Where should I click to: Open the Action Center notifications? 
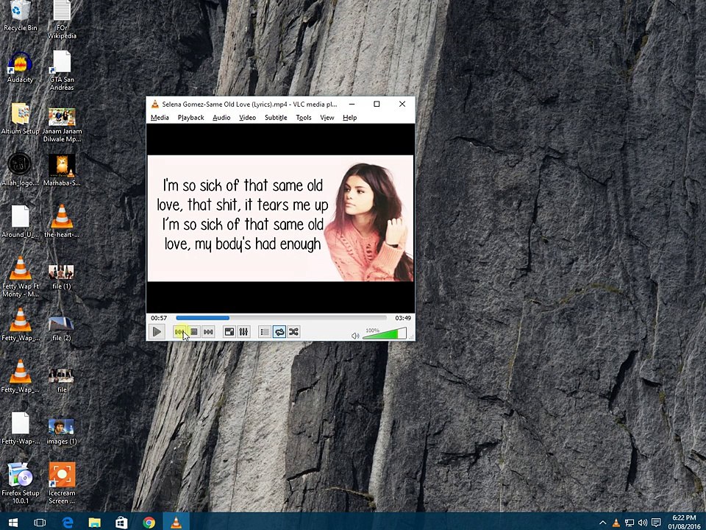click(x=657, y=523)
